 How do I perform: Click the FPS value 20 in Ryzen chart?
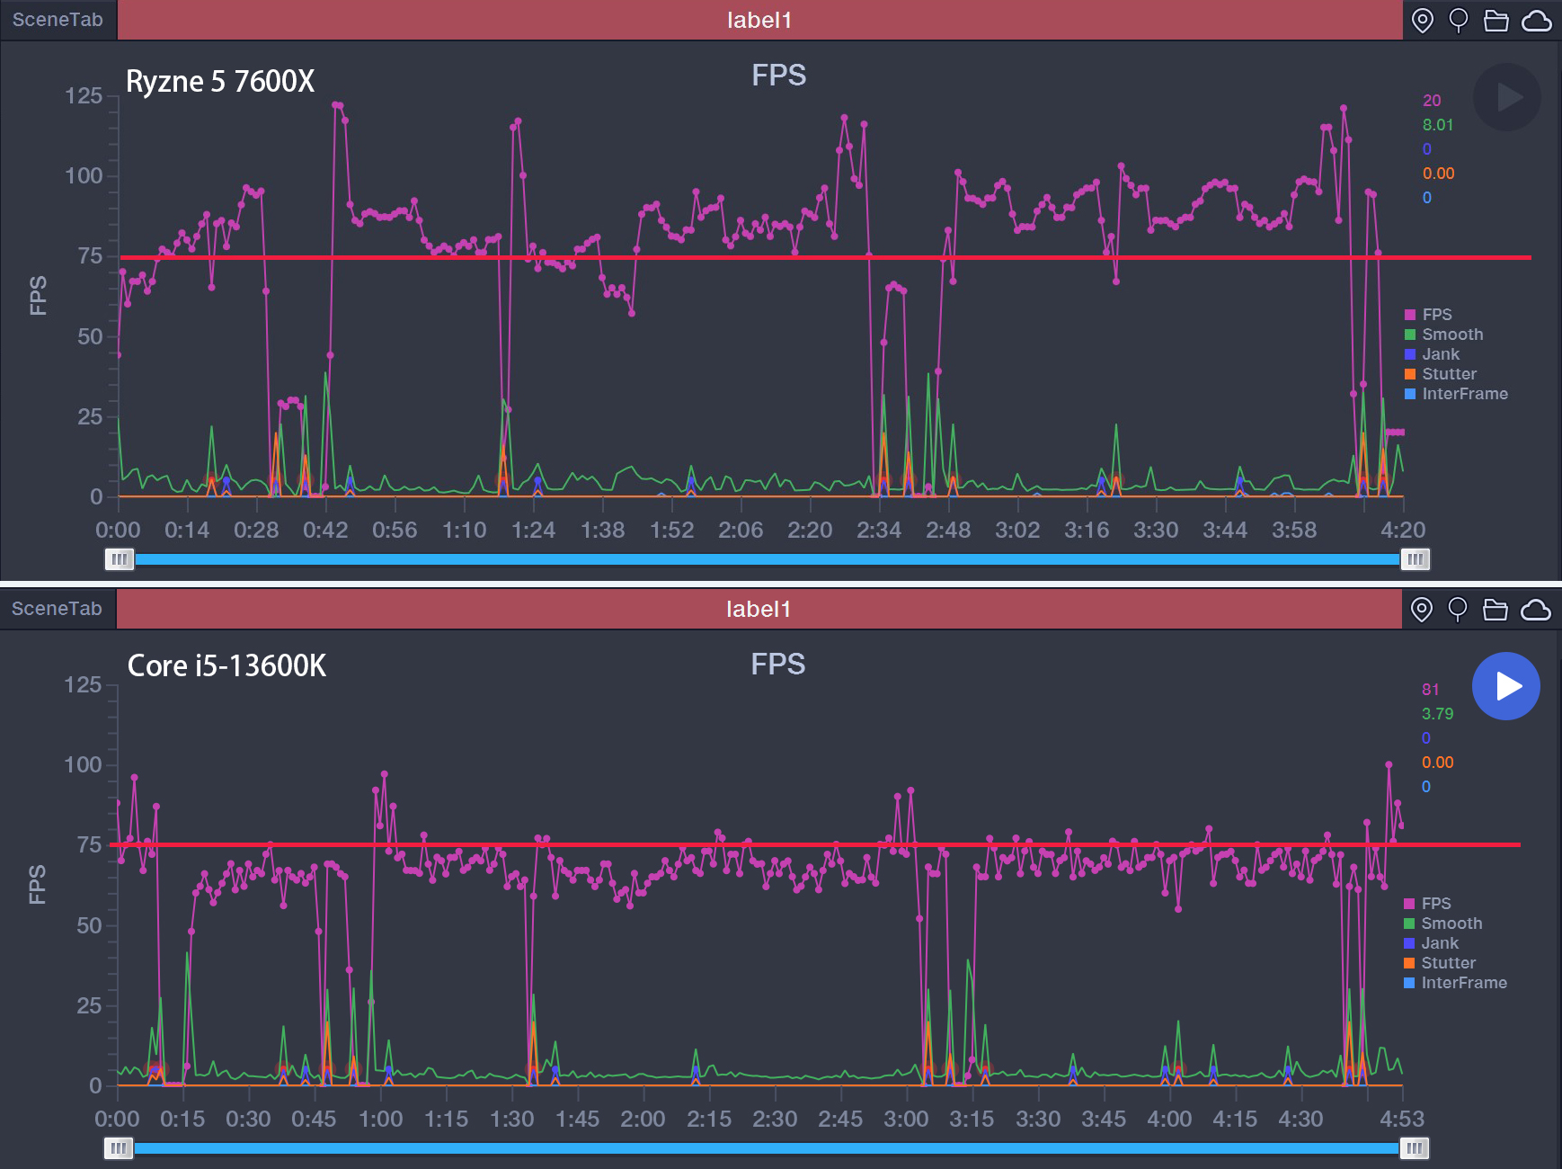pyautogui.click(x=1432, y=101)
